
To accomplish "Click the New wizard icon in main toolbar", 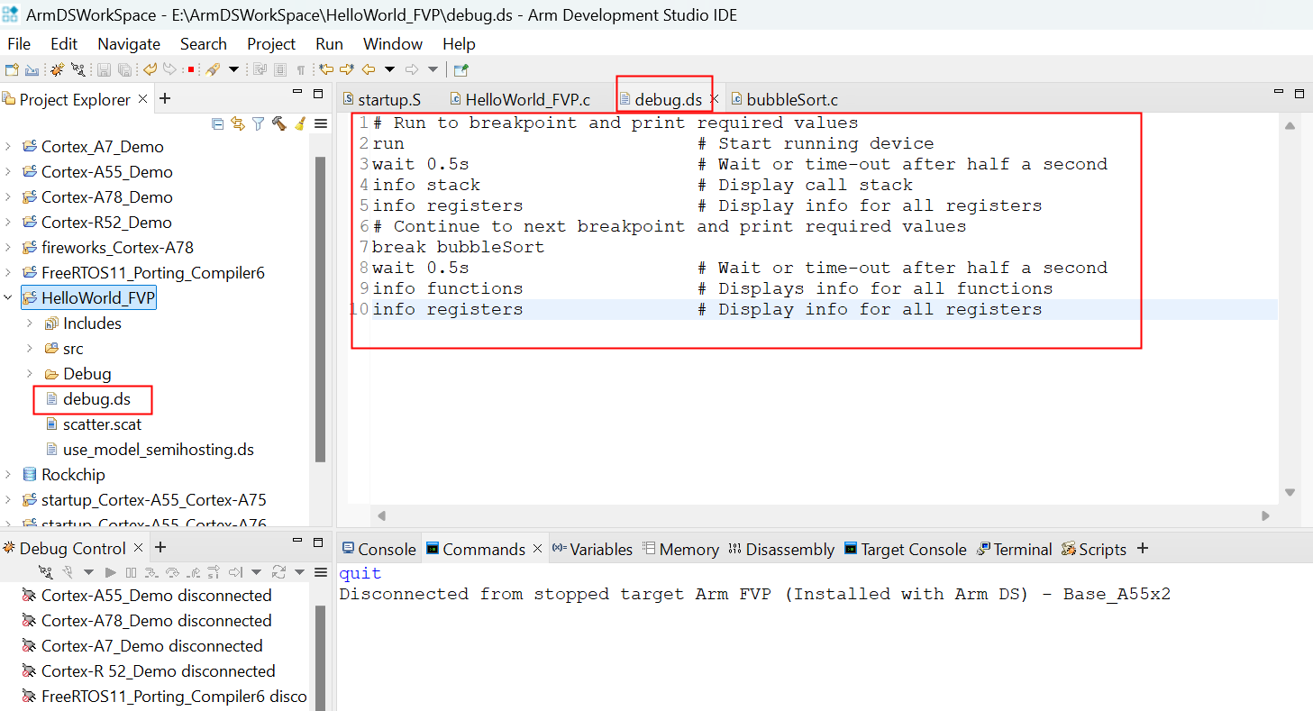I will click(12, 69).
